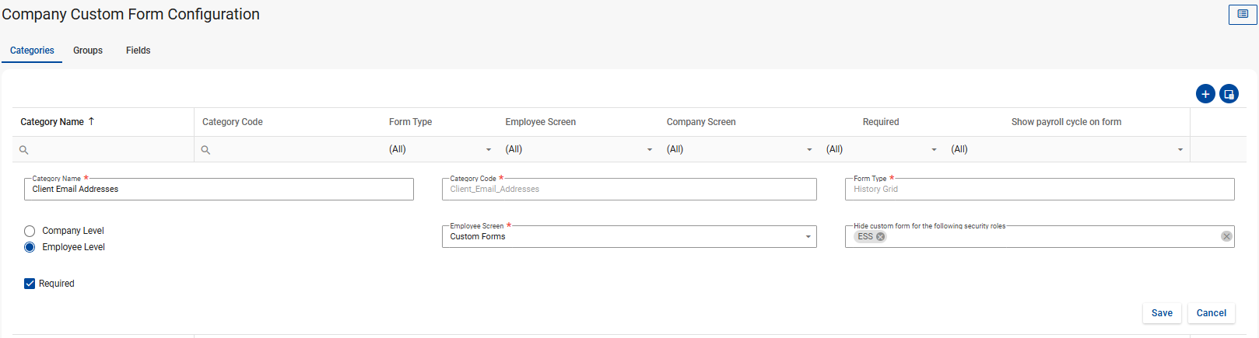1259x338 pixels.
Task: Click the blue plus add category icon
Action: click(x=1205, y=94)
